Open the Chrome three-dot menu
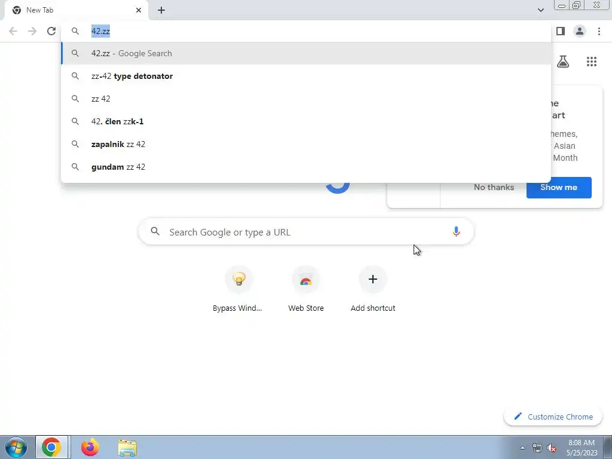This screenshot has width=612, height=459. pyautogui.click(x=599, y=31)
